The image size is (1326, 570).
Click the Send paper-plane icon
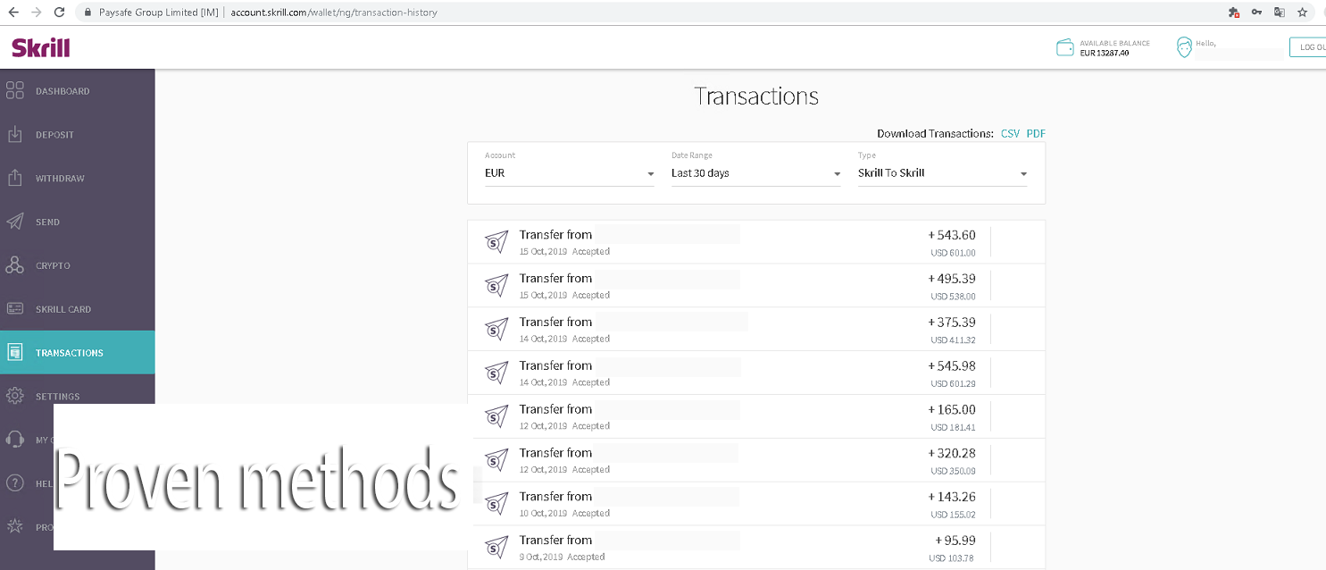15,222
